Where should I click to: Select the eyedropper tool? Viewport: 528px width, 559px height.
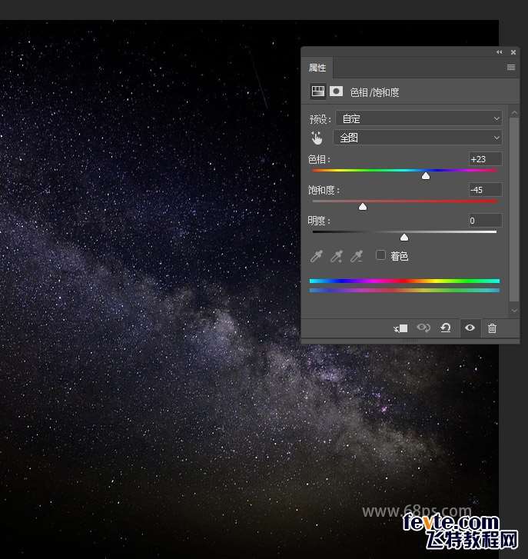317,256
